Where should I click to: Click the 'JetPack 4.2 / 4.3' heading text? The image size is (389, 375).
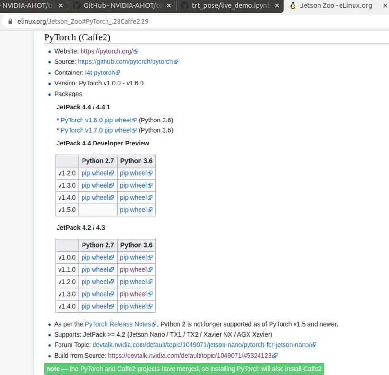pyautogui.click(x=81, y=228)
